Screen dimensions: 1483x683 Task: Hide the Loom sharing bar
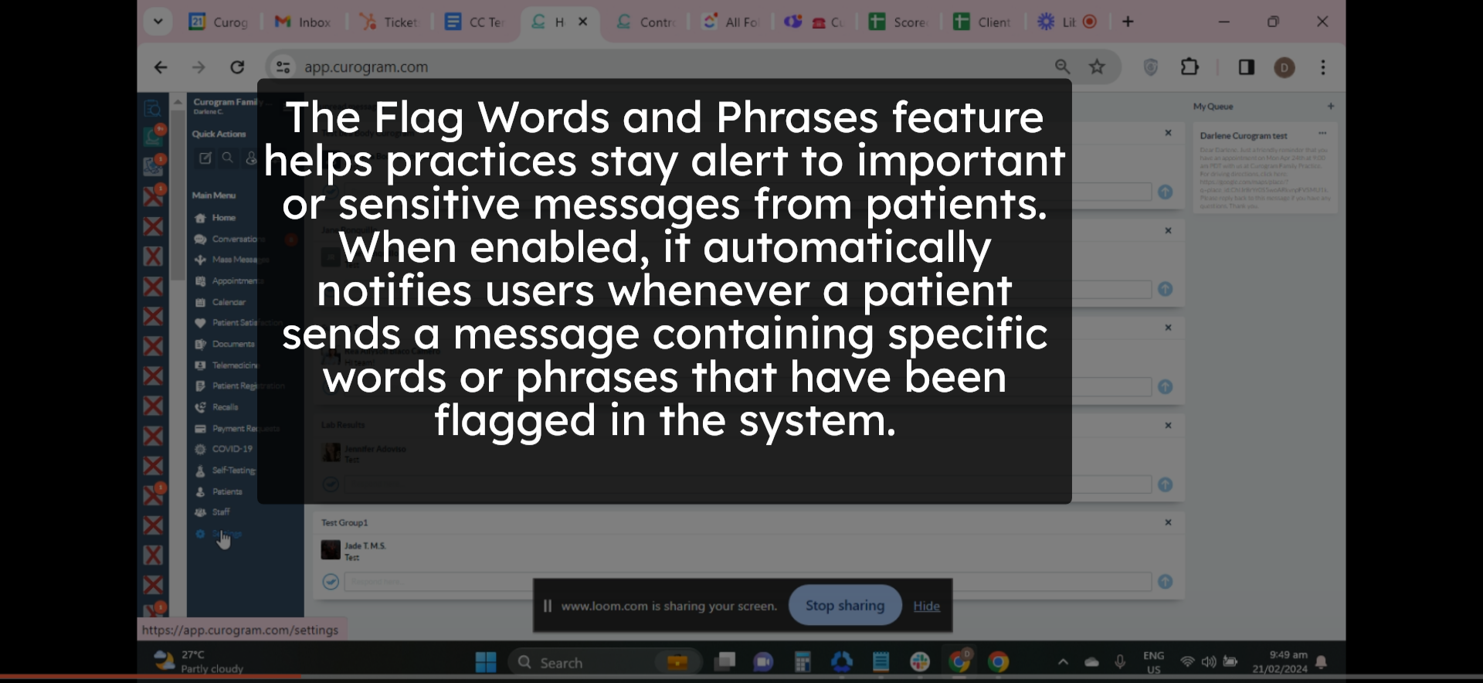click(x=926, y=607)
